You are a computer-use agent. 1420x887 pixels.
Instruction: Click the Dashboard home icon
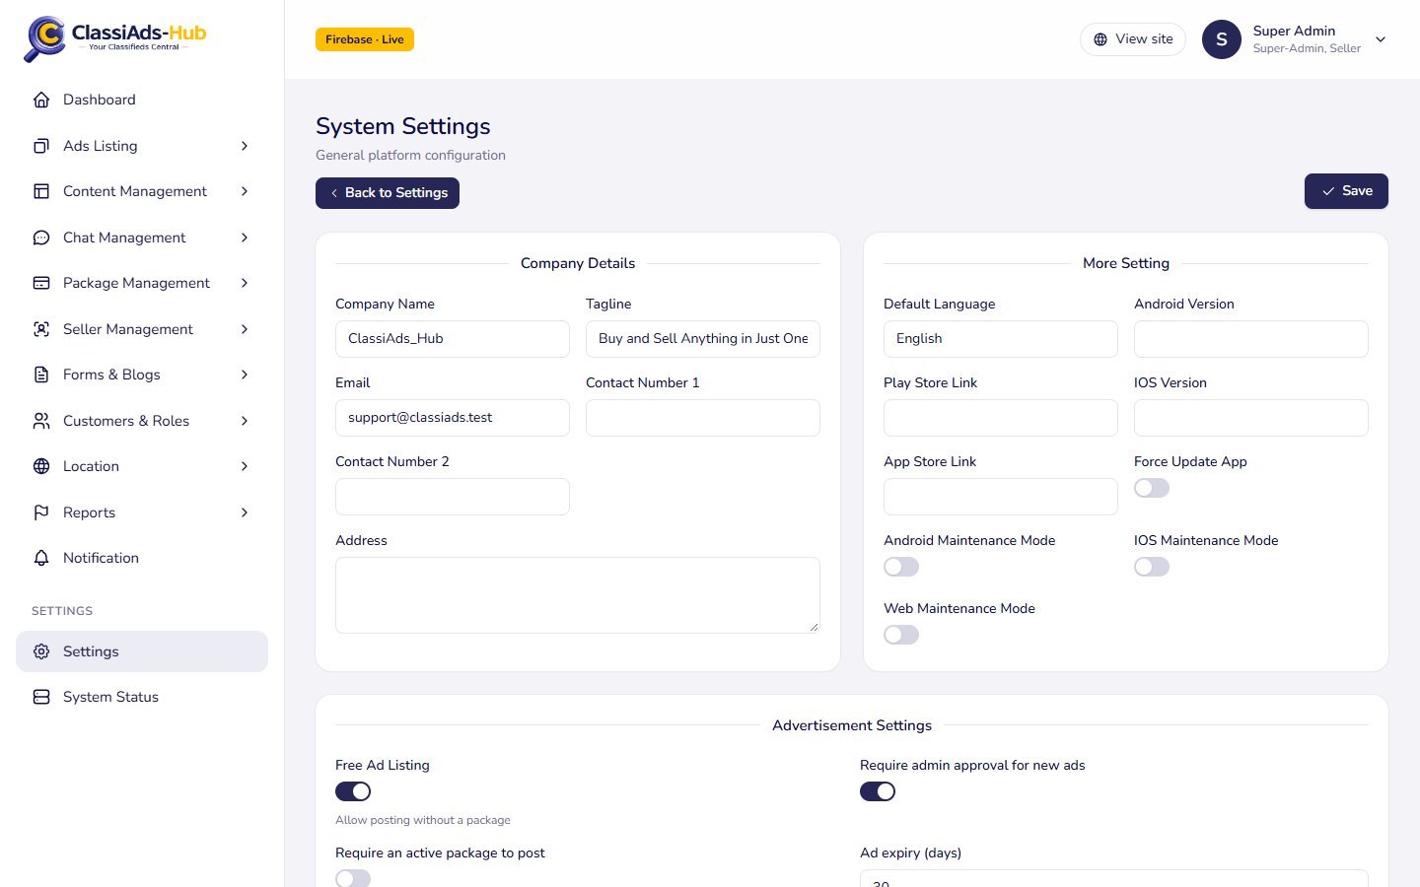pos(41,100)
